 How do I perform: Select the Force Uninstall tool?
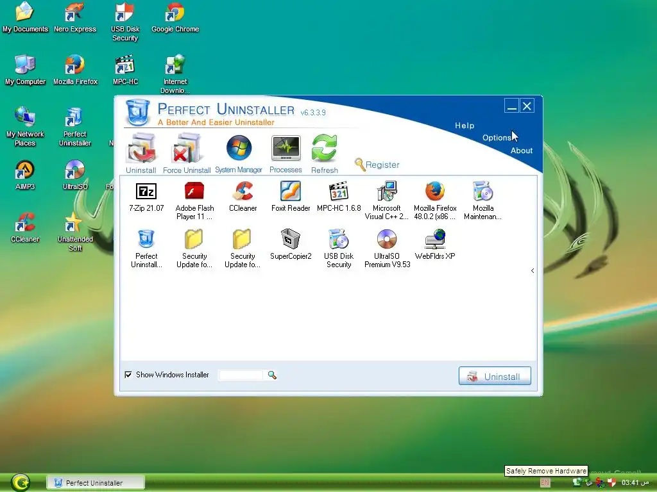[187, 153]
